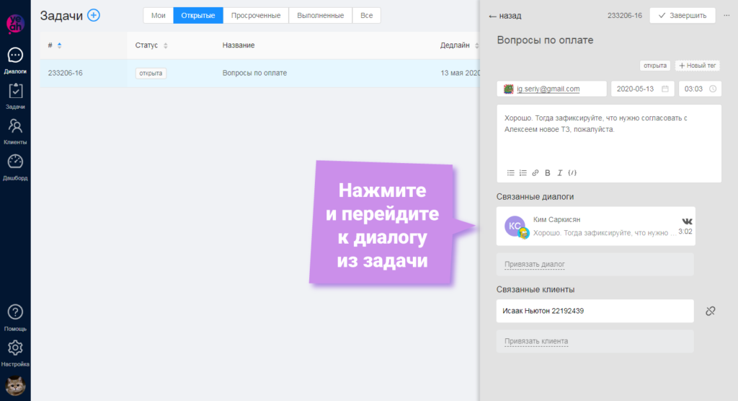The height and width of the screenshot is (401, 738).
Task: Open the three-dots more menu
Action: pos(726,15)
